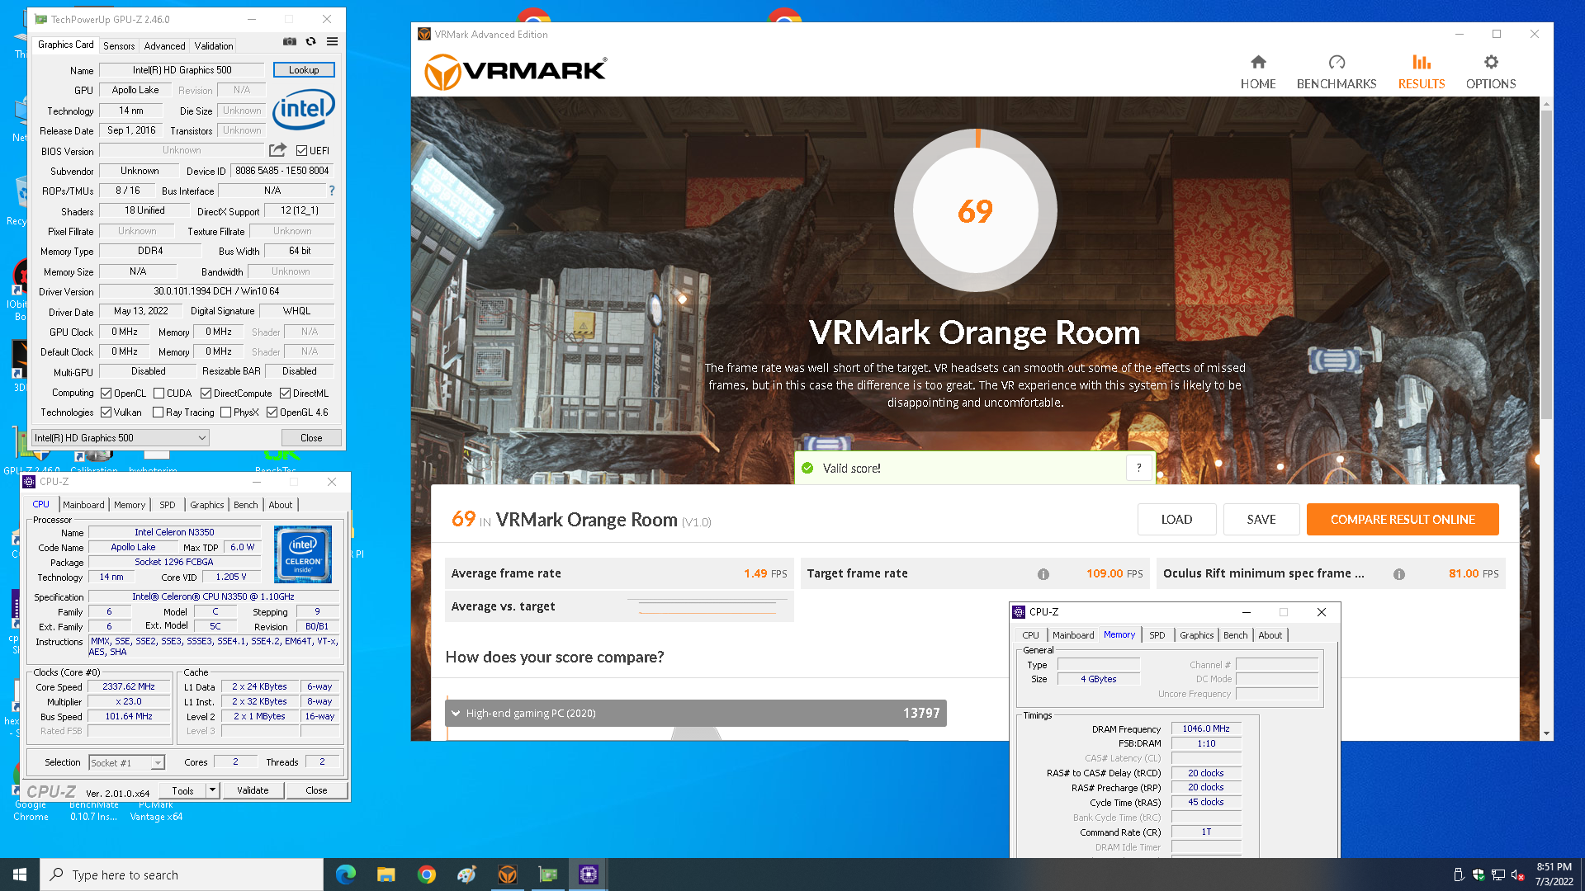1585x891 pixels.
Task: Open File Explorer from the taskbar
Action: tap(386, 874)
